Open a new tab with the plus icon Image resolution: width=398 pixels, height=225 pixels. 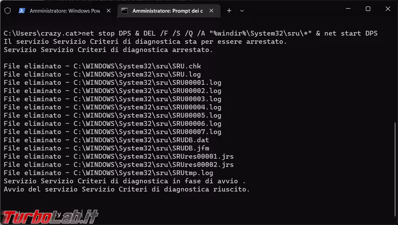pos(229,11)
